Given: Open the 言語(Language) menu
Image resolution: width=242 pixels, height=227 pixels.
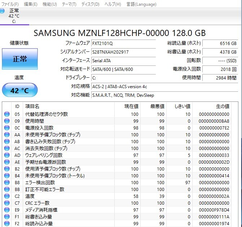Looking at the screenshot, I should point(137,4).
